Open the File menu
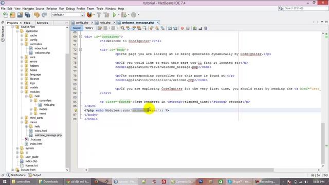 click(3, 9)
